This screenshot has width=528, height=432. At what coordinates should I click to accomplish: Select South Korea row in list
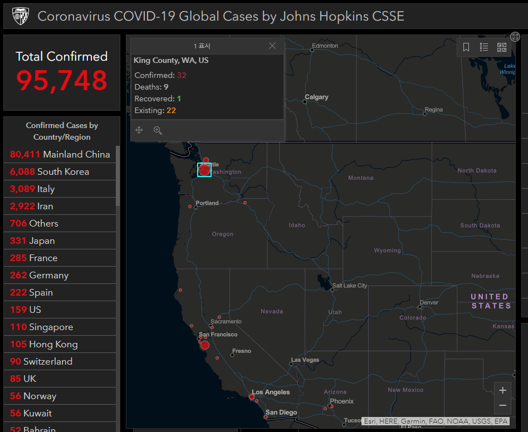pos(60,171)
